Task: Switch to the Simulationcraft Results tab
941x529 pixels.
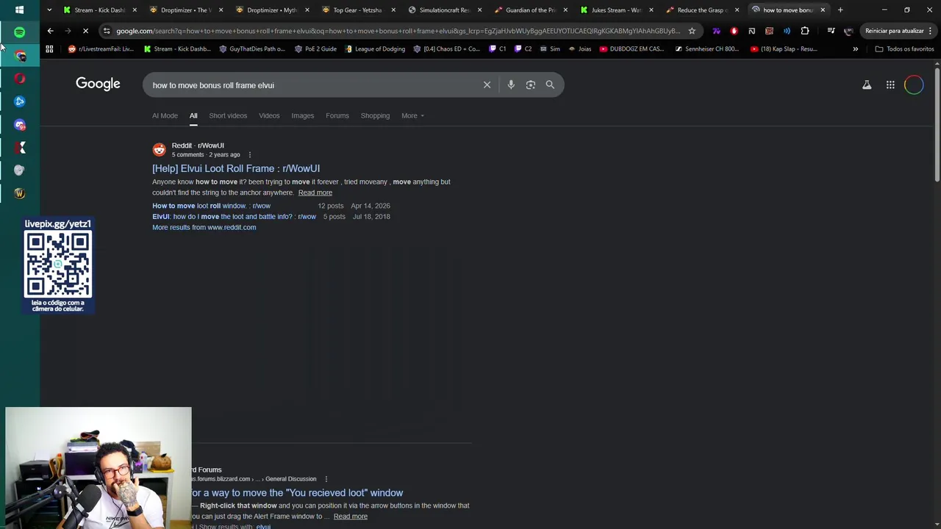Action: tap(444, 10)
